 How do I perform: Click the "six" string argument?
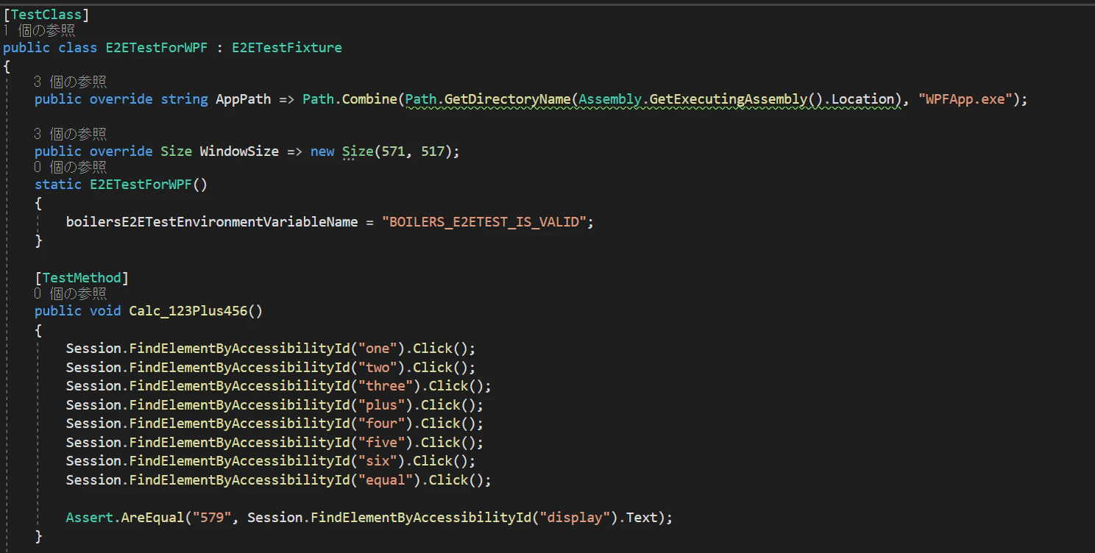[378, 461]
